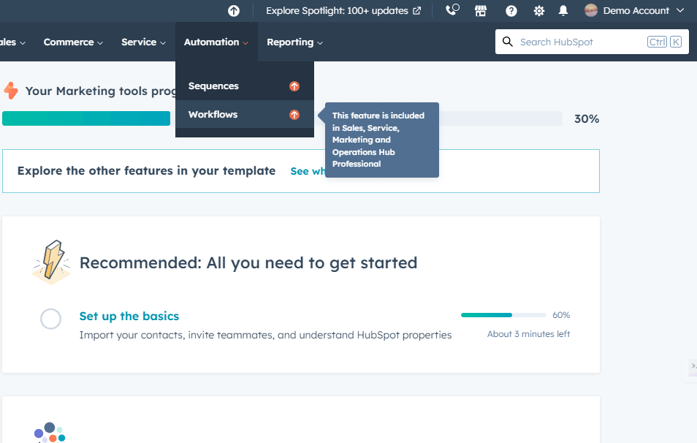Image resolution: width=697 pixels, height=443 pixels.
Task: Open the Help question mark icon
Action: point(511,11)
